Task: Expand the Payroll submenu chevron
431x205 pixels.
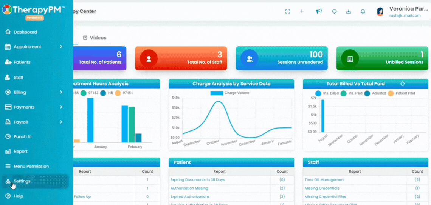Action: 61,122
